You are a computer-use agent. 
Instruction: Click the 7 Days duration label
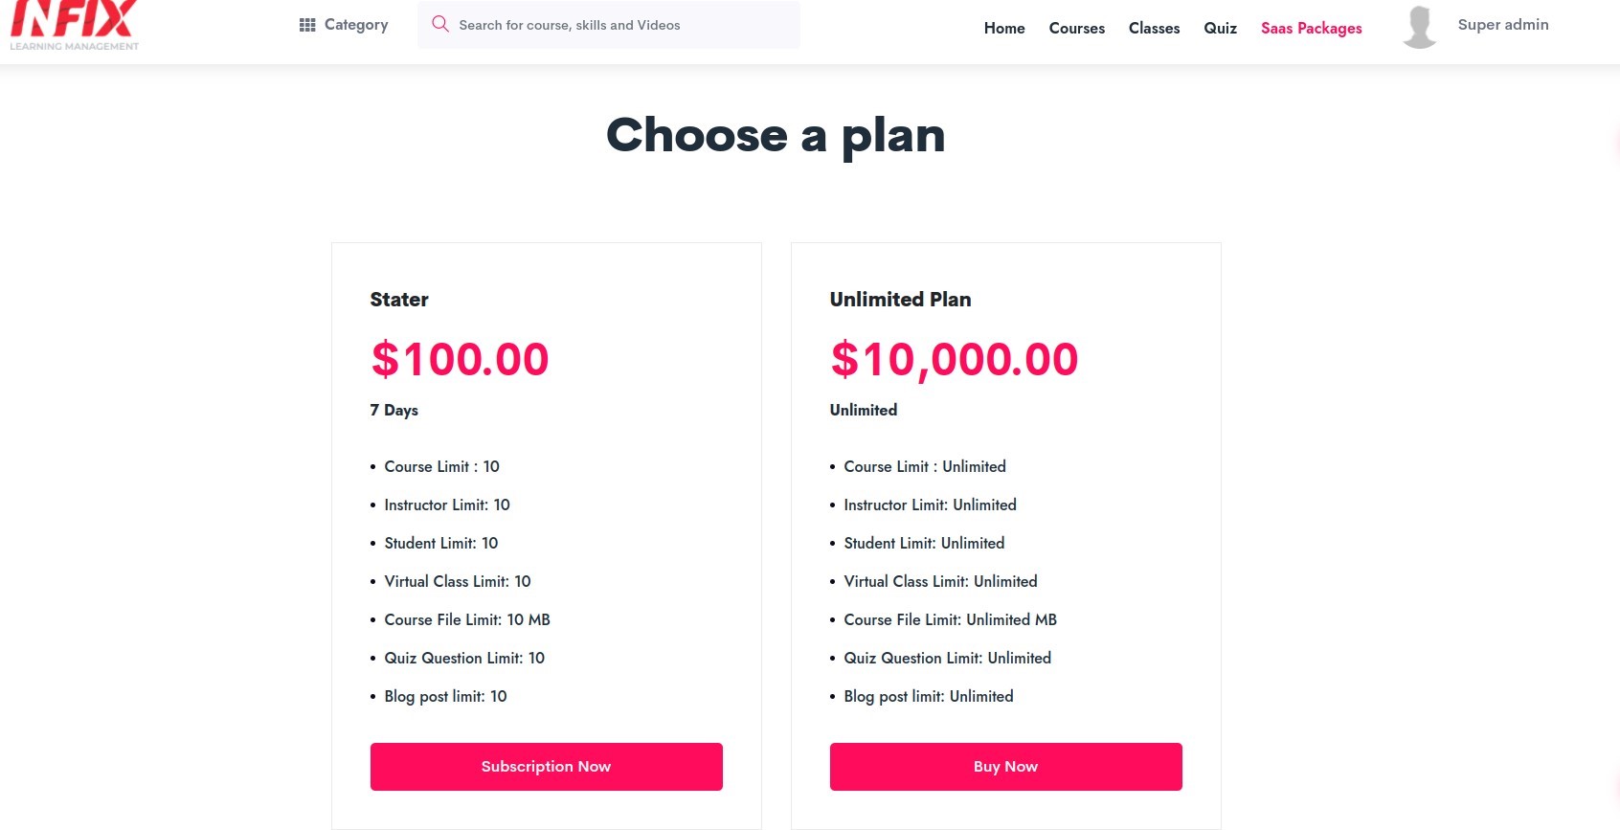394,410
